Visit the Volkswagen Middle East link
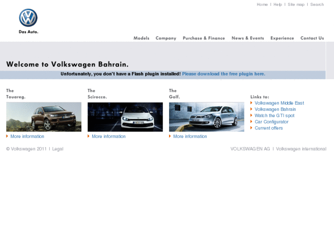This screenshot has height=250, width=334. (x=279, y=103)
